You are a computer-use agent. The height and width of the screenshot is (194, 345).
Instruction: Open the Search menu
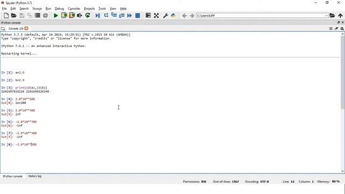click(24, 9)
